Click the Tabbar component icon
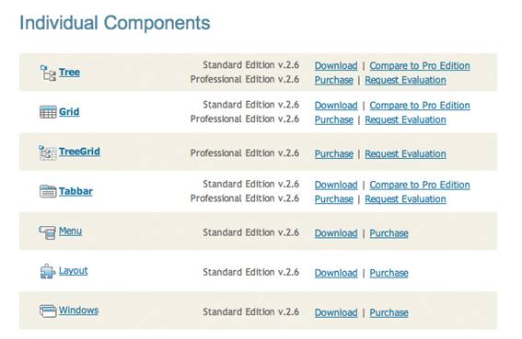 coord(48,191)
